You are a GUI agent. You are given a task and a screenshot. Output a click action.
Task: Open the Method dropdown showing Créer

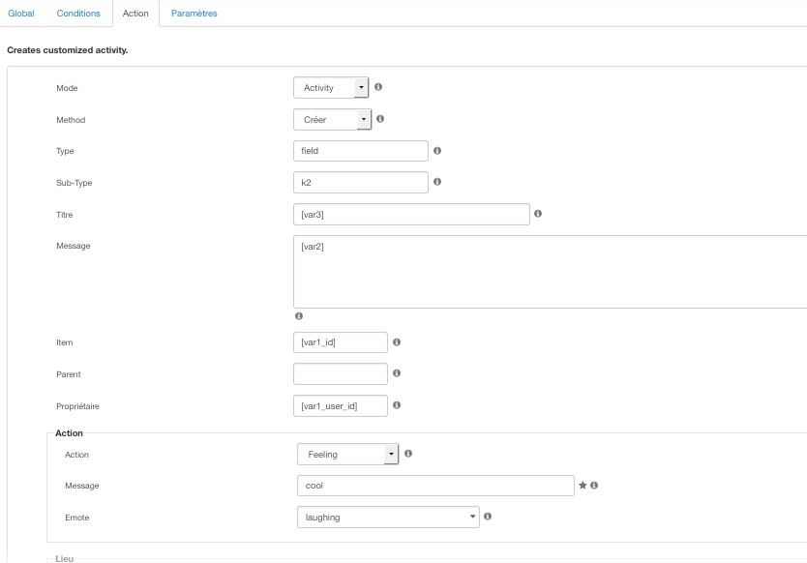point(333,119)
